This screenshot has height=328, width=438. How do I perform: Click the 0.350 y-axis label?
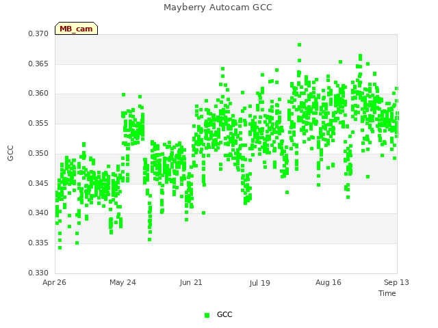point(38,153)
